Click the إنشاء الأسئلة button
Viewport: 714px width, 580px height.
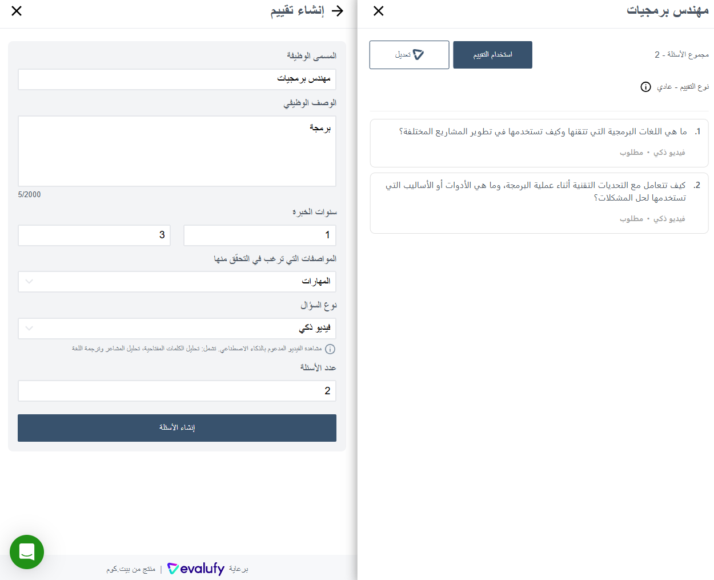tap(177, 428)
